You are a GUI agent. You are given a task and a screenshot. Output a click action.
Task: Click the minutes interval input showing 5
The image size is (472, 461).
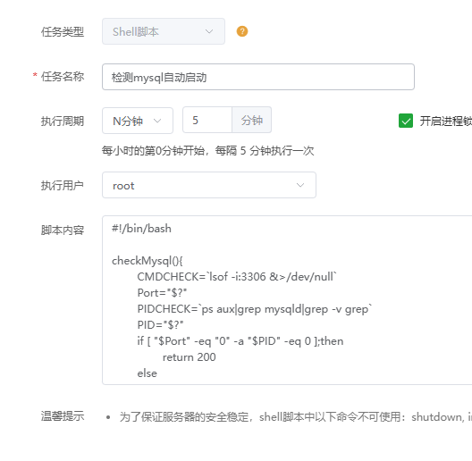pos(207,120)
